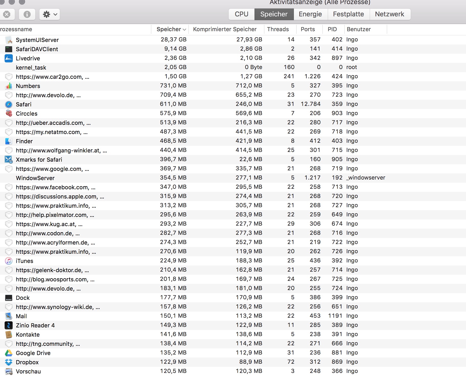This screenshot has height=376, width=466.
Task: Select the Vorschau app icon
Action: point(9,371)
